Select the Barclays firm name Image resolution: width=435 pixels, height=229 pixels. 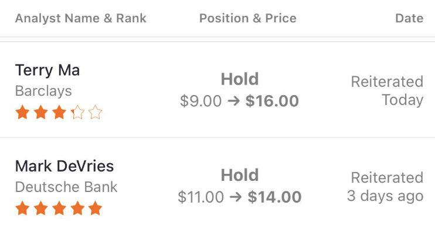tap(43, 91)
